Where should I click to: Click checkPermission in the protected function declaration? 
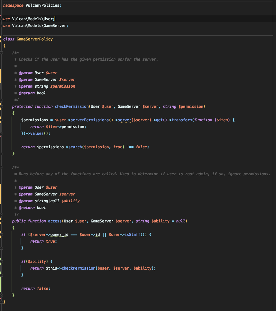72,107
